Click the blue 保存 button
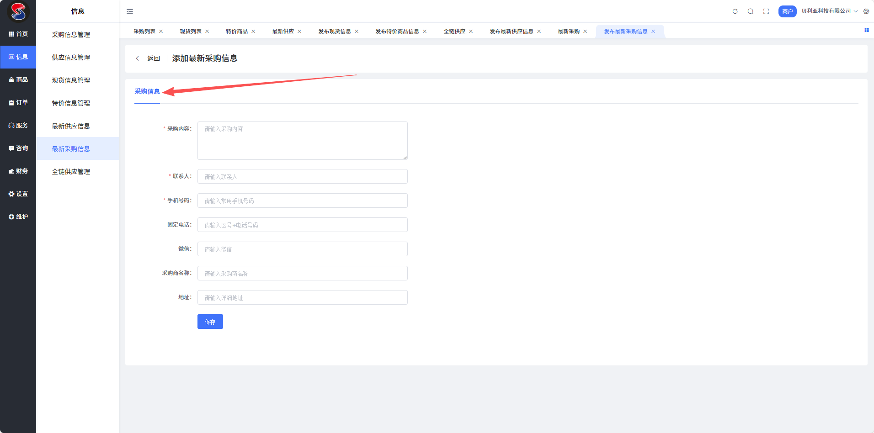 (210, 322)
